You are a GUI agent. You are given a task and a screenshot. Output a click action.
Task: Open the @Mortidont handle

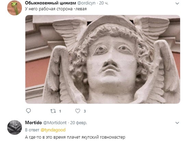[x=55, y=122]
